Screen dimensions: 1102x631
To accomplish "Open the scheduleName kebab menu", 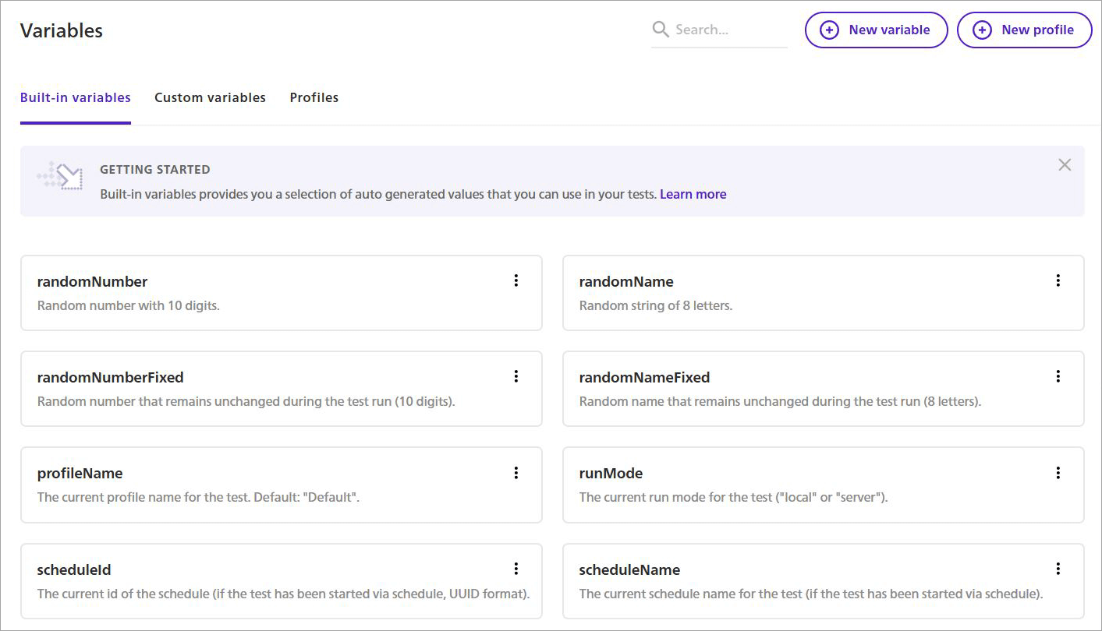I will coord(1058,569).
